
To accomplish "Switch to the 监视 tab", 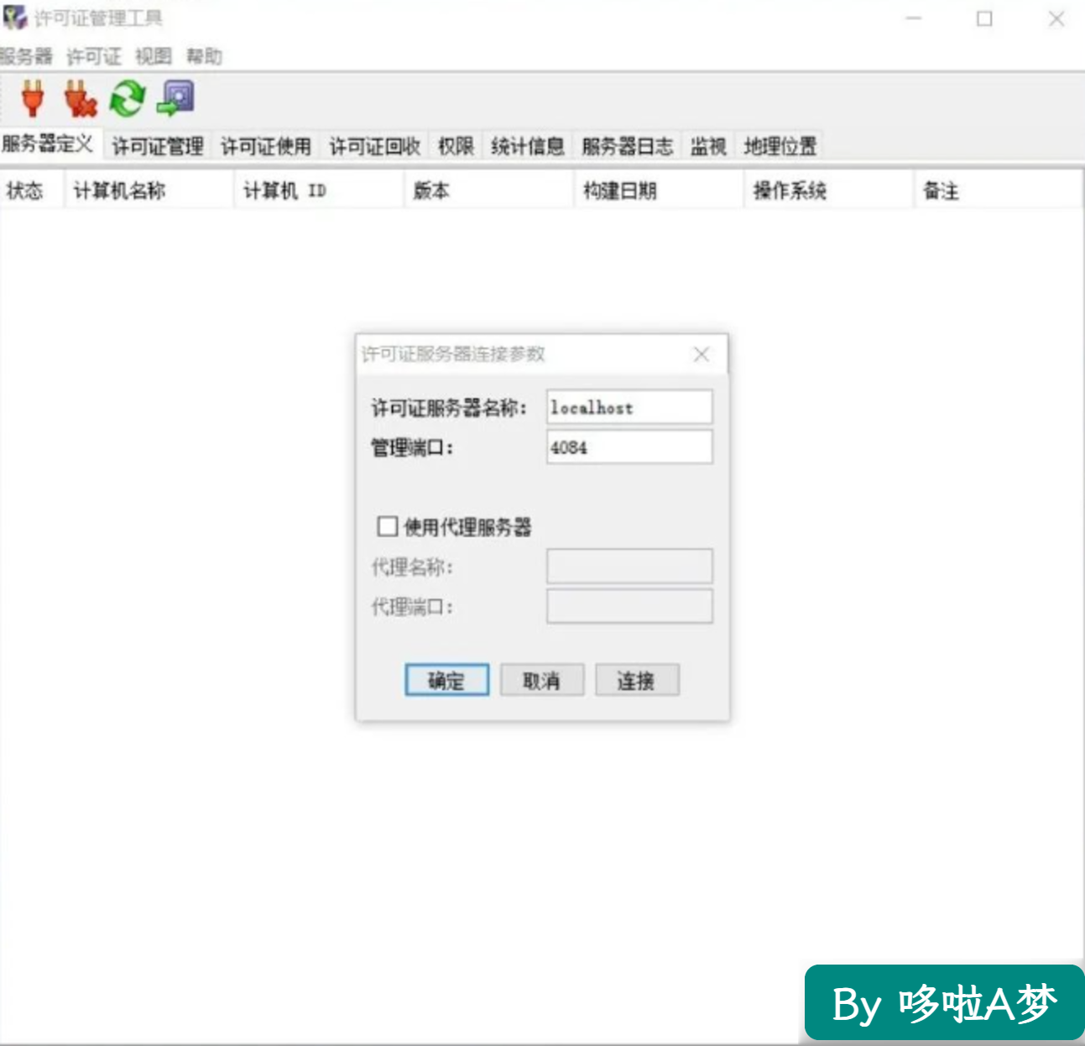I will pos(708,146).
